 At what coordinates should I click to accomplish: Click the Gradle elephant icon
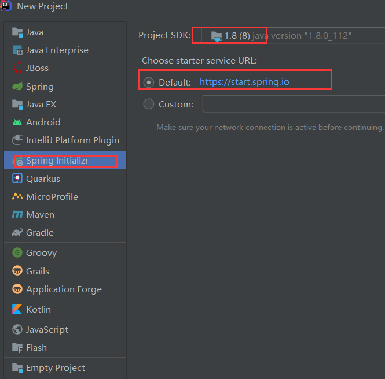pyautogui.click(x=17, y=233)
